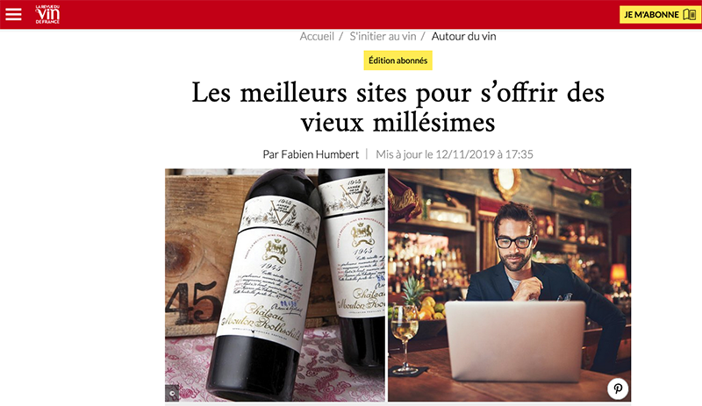Click the magazine icon in the subscribe button
702x406 pixels.
pos(690,14)
